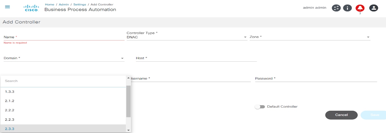The width and height of the screenshot is (386, 133).
Task: Open the controller switch arrows icon
Action: (336, 8)
